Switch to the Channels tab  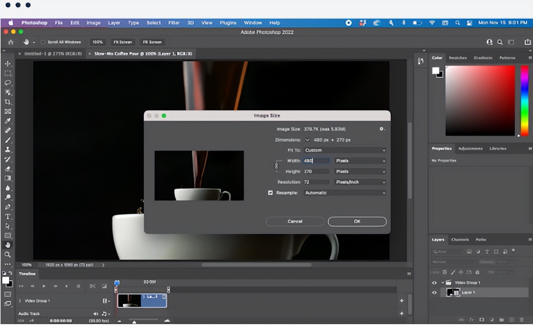460,240
